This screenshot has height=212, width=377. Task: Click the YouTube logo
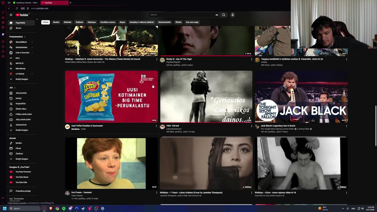(22, 15)
